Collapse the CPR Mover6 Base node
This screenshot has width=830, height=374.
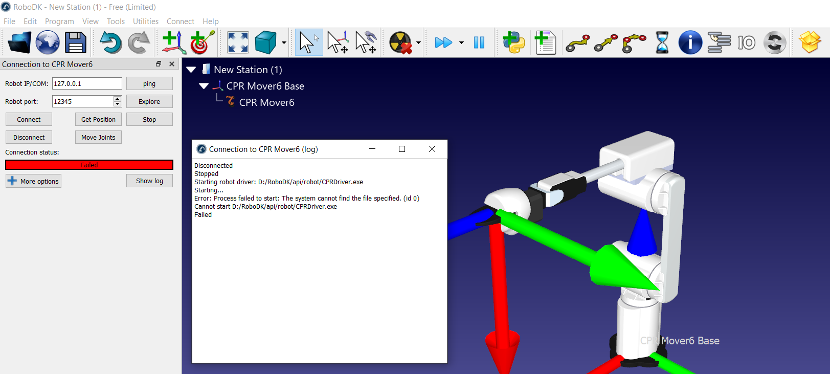(x=204, y=86)
